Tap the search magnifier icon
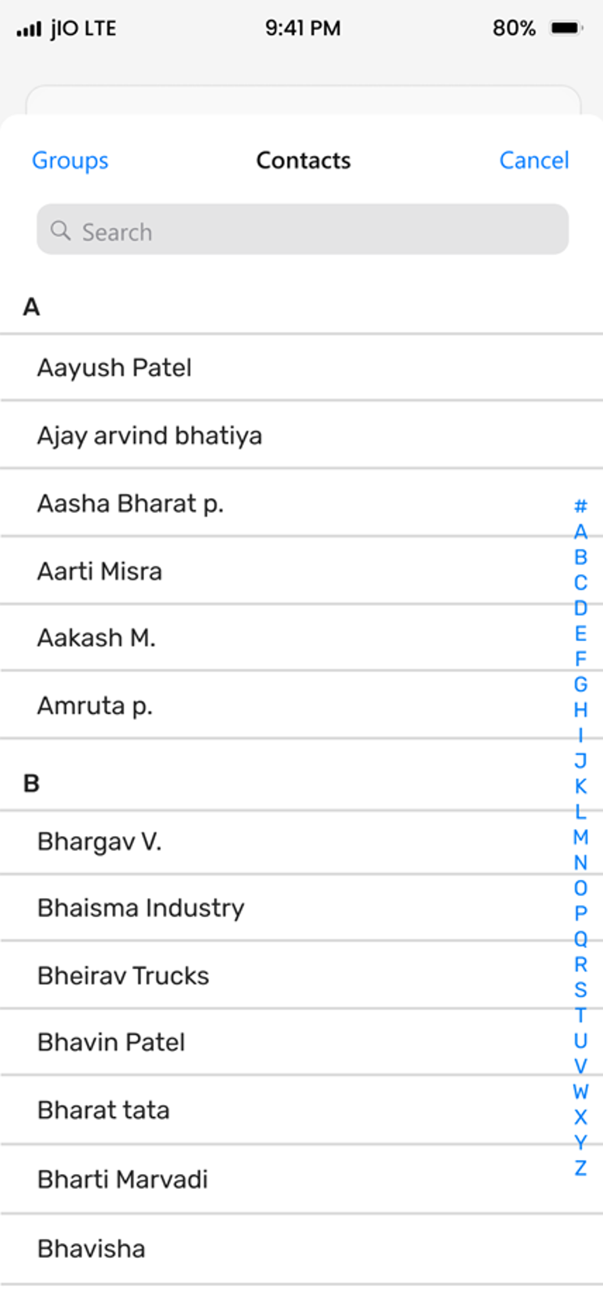 click(60, 230)
